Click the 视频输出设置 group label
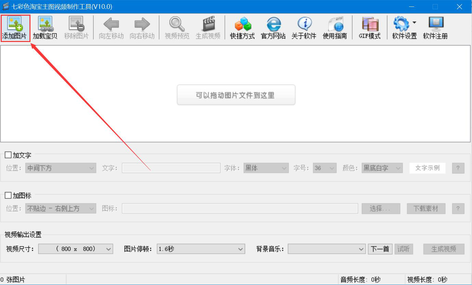Viewport: 472px width, 285px height. coord(23,234)
